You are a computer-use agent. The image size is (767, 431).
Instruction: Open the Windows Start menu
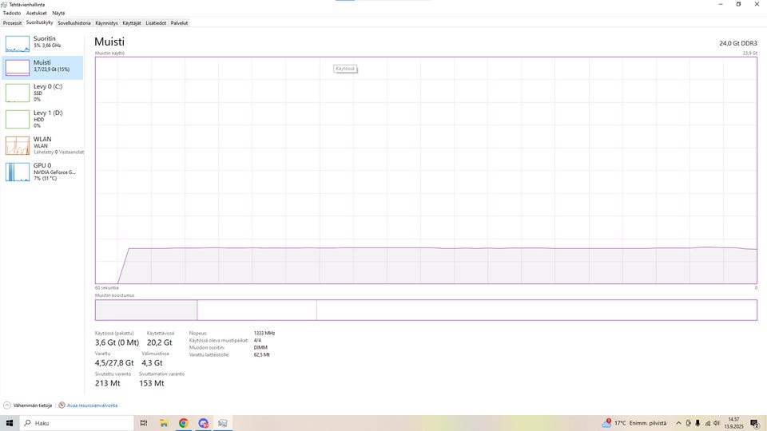(10, 423)
